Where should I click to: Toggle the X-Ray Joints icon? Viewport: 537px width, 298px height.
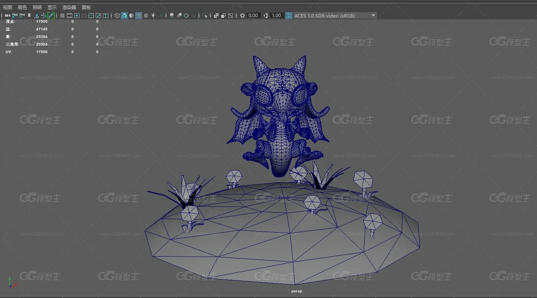pos(231,16)
